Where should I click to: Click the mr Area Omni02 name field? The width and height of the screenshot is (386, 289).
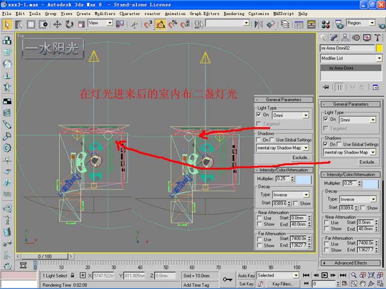346,48
